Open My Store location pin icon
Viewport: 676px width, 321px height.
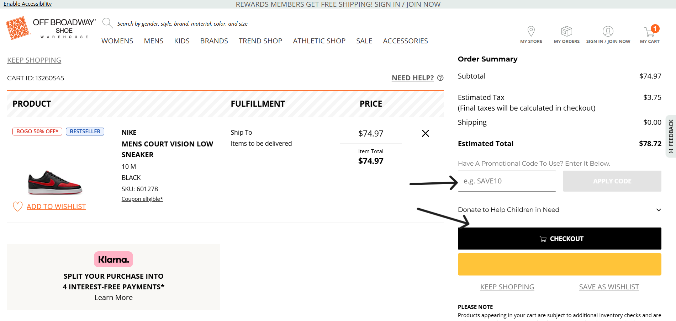point(531,31)
